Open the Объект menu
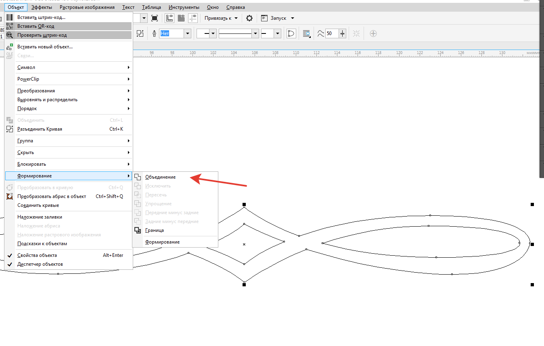This screenshot has height=346, width=544. pyautogui.click(x=16, y=7)
